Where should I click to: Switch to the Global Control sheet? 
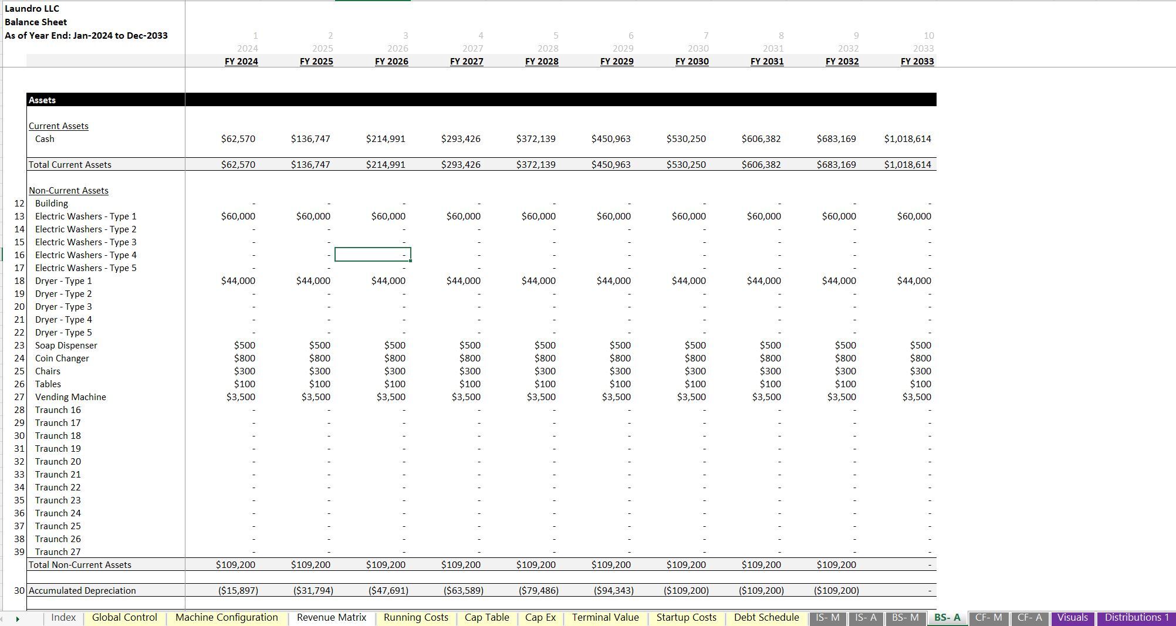click(x=124, y=618)
